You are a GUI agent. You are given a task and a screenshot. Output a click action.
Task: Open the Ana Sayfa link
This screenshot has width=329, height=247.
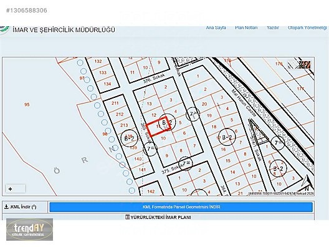[216, 27]
